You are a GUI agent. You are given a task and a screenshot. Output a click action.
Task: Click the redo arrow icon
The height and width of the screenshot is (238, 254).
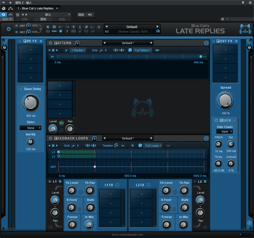click(x=67, y=27)
